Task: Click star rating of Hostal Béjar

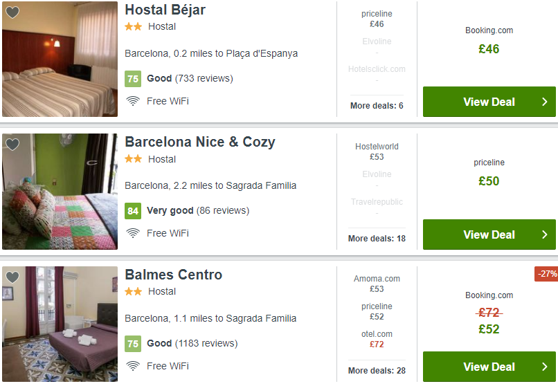Action: point(133,27)
